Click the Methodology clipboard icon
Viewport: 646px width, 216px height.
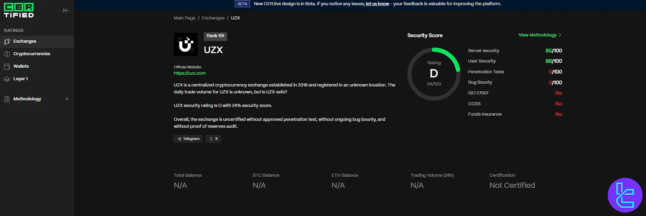click(7, 99)
